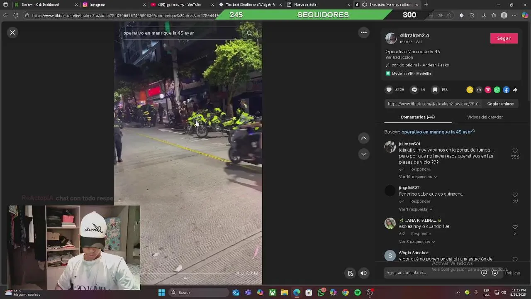Like jingdi6587's comment
531x299 pixels.
[x=515, y=195]
